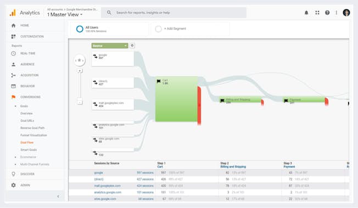
Task: Open the notifications bell
Action: [306, 13]
